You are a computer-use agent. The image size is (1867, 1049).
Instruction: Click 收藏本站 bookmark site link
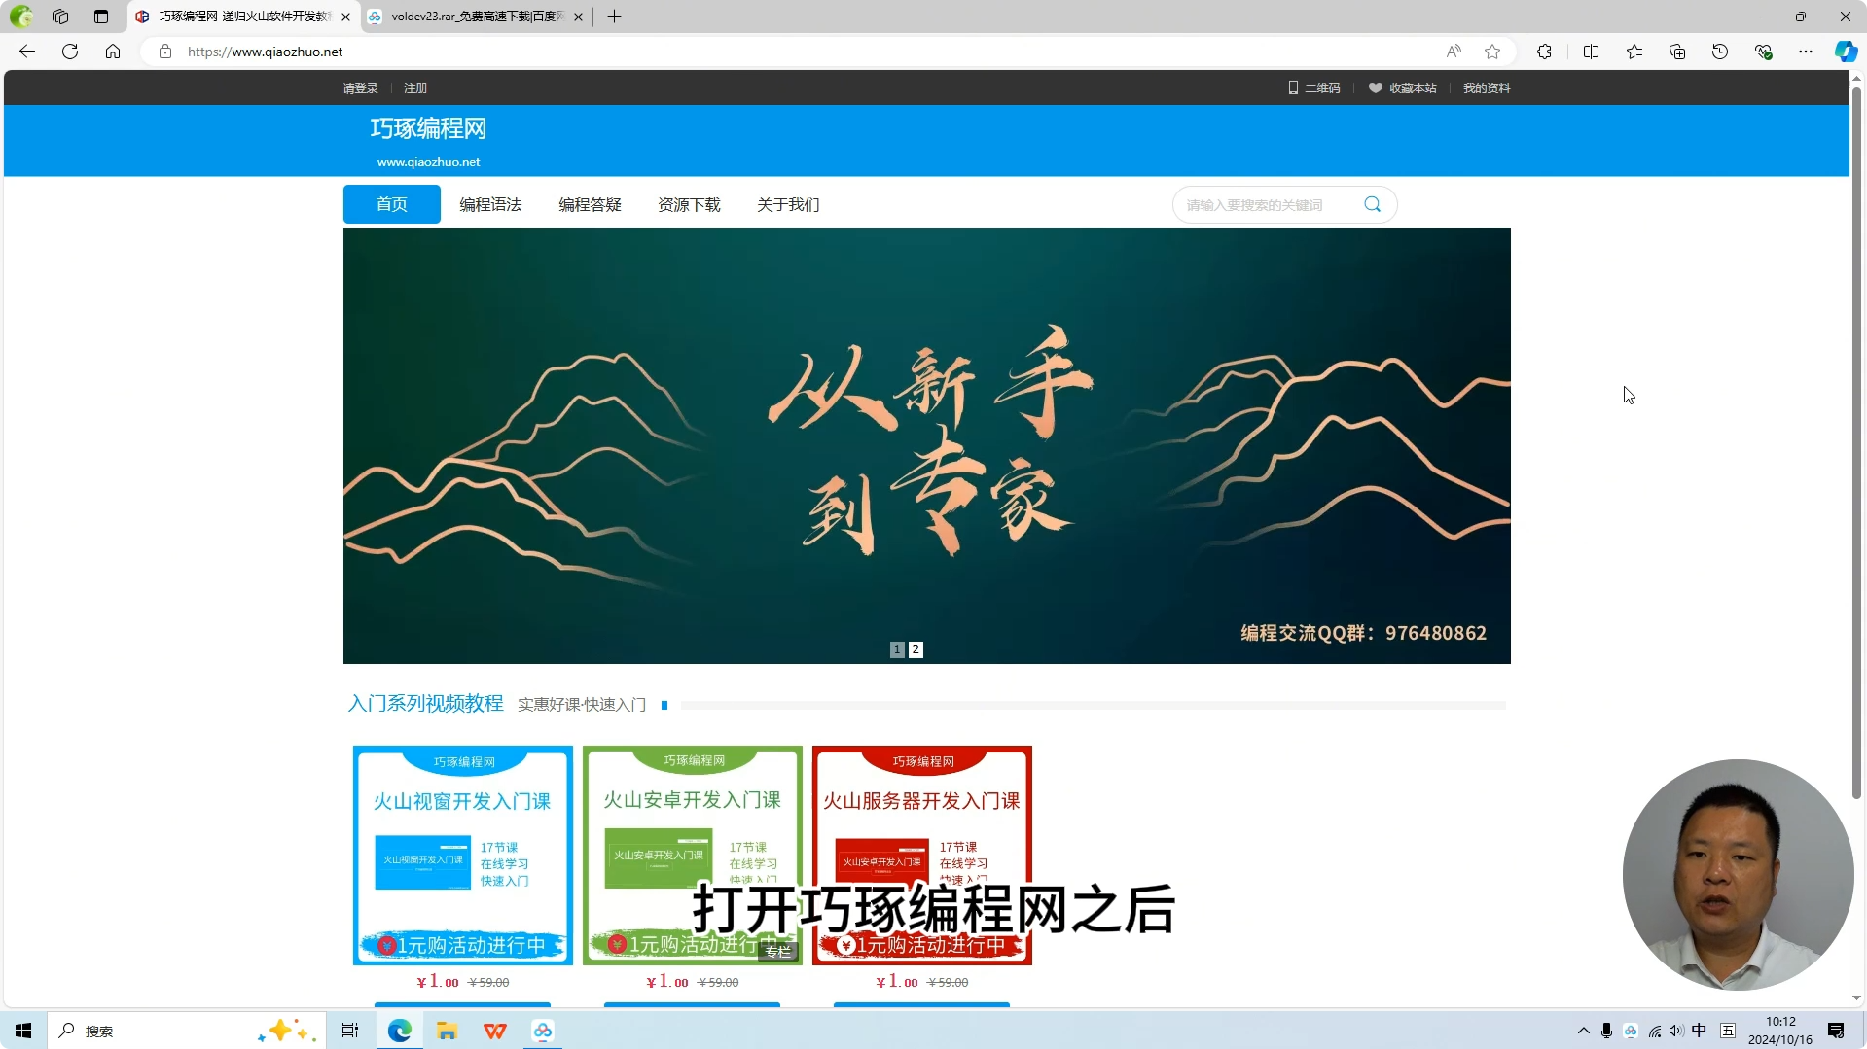[x=1403, y=88]
